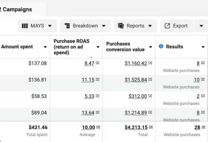Click the Export button
208x142 pixels.
(x=176, y=26)
